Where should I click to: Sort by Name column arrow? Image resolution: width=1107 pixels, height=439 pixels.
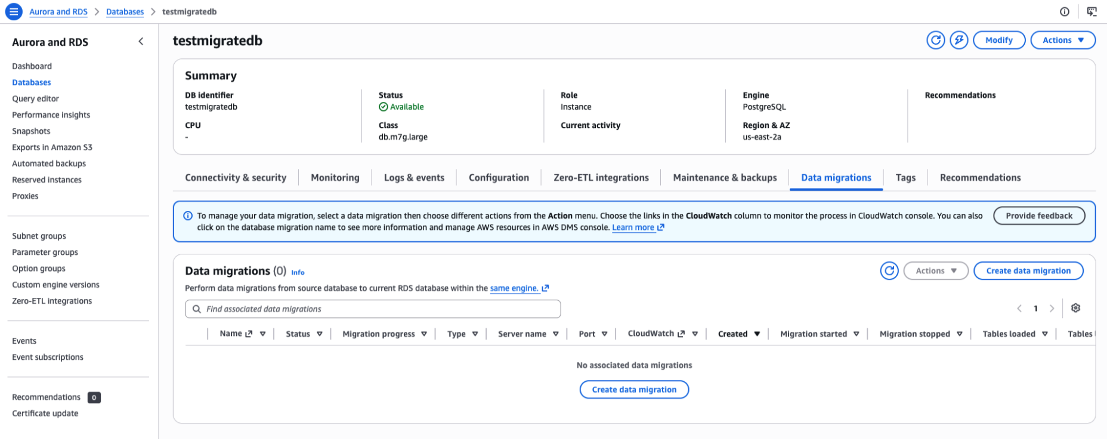click(x=263, y=334)
